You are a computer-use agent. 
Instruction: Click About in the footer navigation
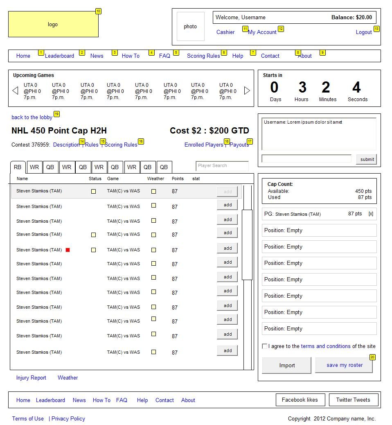pos(188,400)
